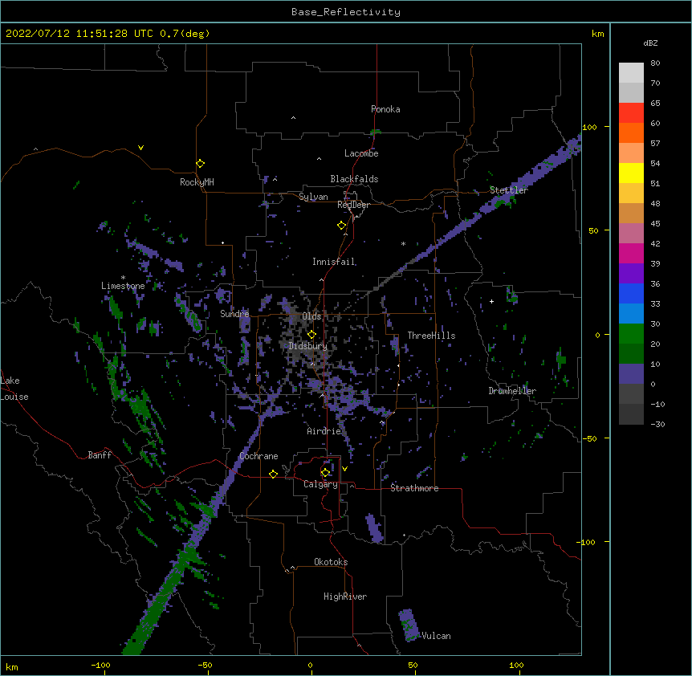Click the asterisk marker east of Innisfail
This screenshot has height=676, width=692.
click(403, 243)
